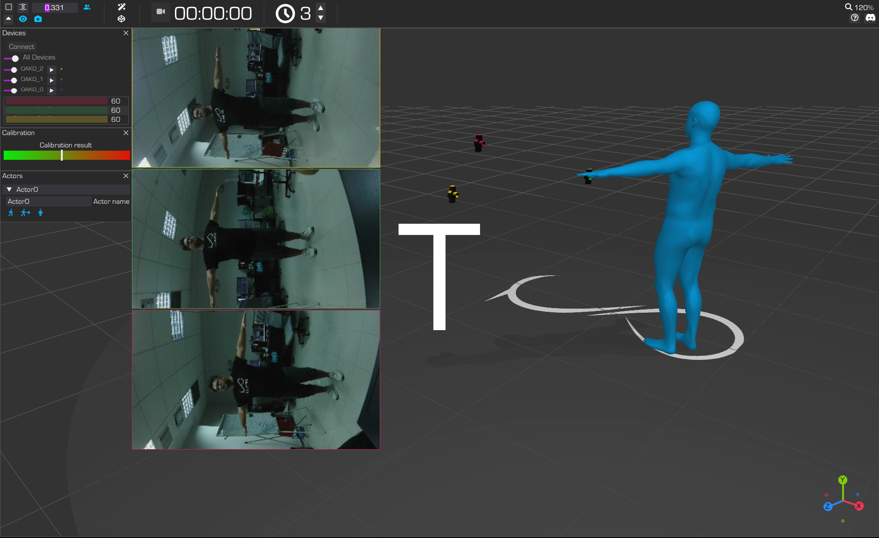This screenshot has width=879, height=538.
Task: Click the Devices panel title
Action: (14, 33)
